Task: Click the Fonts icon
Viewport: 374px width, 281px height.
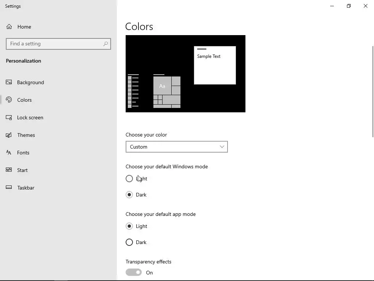Action: [x=9, y=153]
